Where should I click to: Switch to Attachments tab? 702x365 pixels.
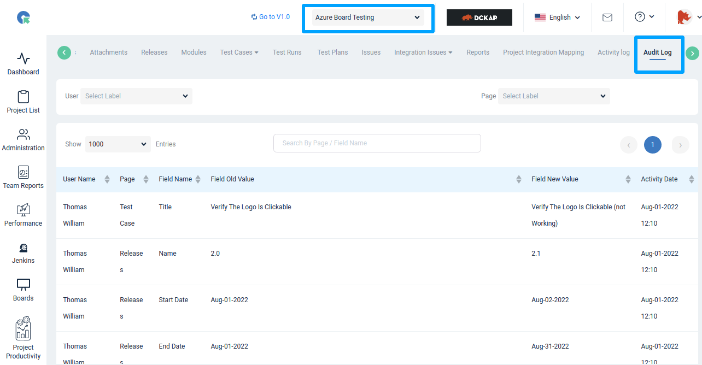(x=109, y=52)
